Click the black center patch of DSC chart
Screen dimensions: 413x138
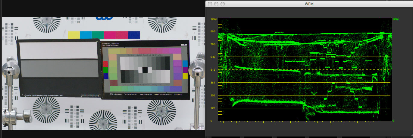click(145, 70)
